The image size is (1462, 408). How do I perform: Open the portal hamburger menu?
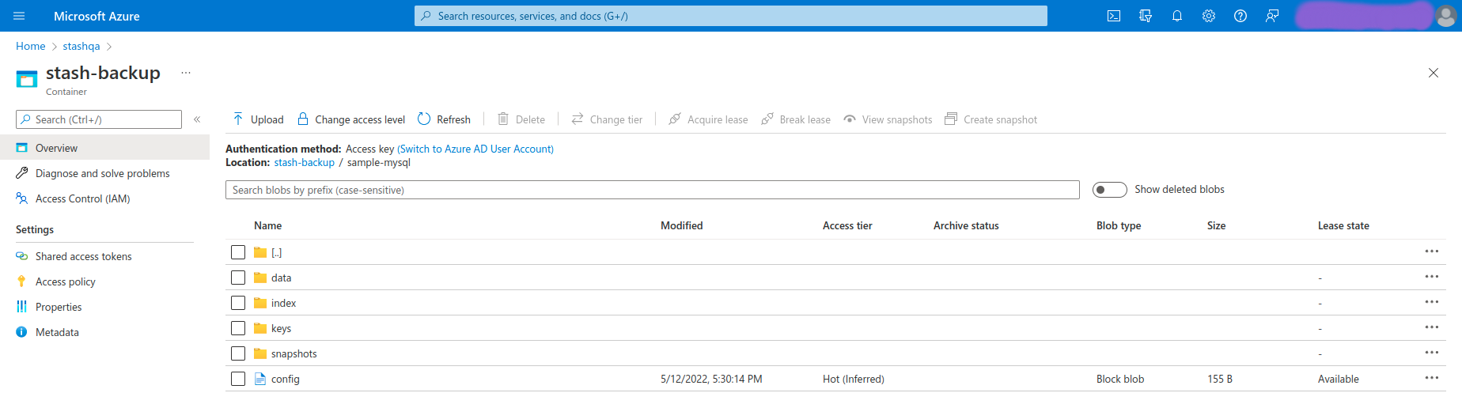[19, 16]
